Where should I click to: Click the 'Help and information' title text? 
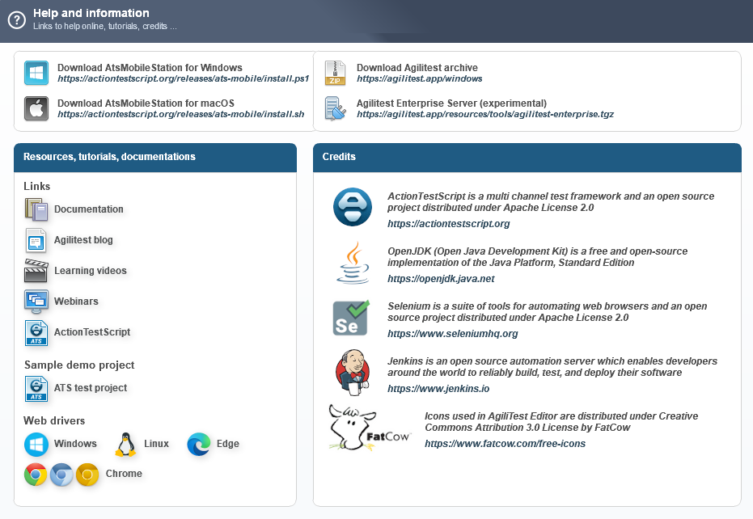click(91, 13)
